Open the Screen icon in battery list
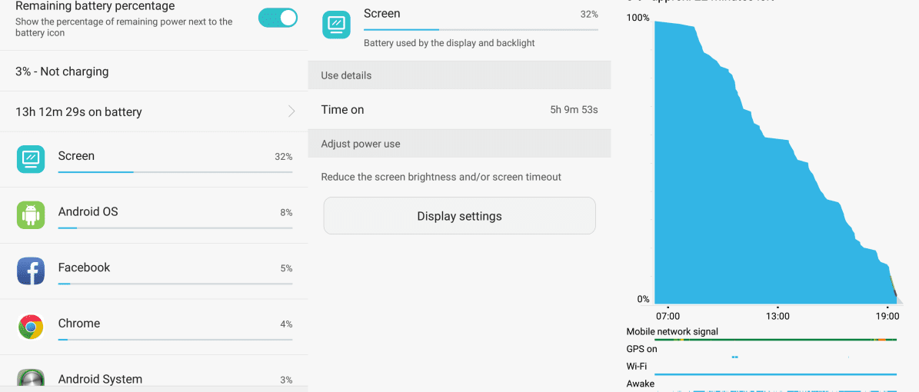919x392 pixels. click(31, 159)
